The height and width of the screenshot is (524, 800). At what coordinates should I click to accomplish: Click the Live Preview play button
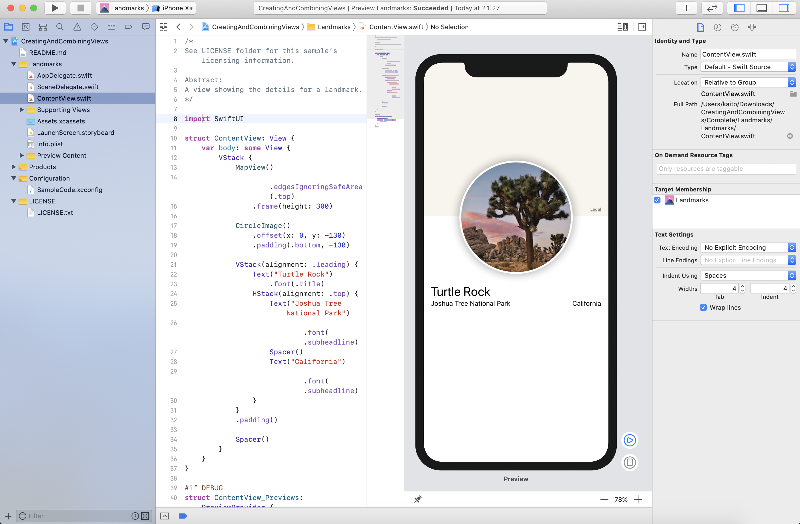[x=629, y=440]
